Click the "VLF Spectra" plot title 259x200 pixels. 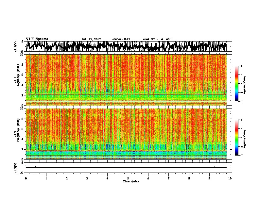click(37, 39)
